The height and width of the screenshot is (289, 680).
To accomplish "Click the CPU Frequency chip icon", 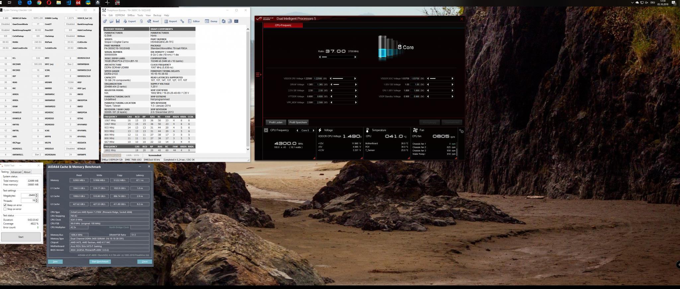I will coord(266,130).
